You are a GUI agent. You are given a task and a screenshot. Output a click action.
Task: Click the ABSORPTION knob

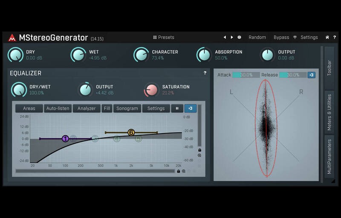pyautogui.click(x=204, y=55)
